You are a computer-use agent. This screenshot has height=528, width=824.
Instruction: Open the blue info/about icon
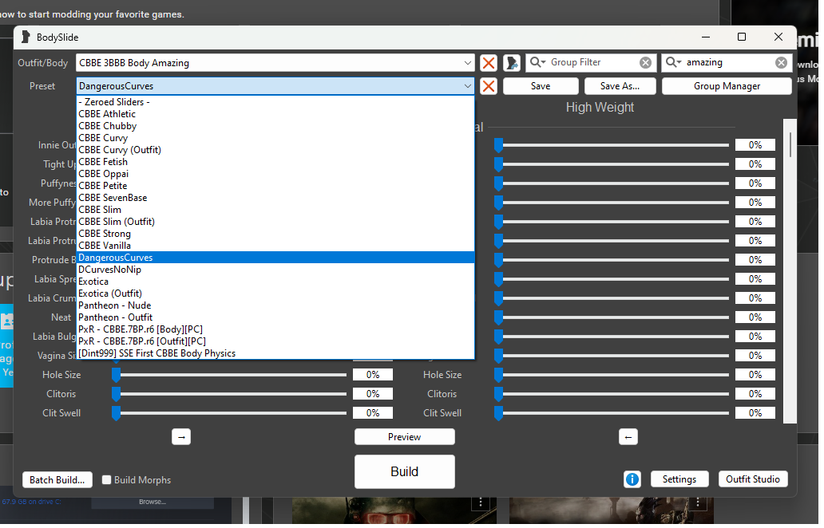(632, 479)
